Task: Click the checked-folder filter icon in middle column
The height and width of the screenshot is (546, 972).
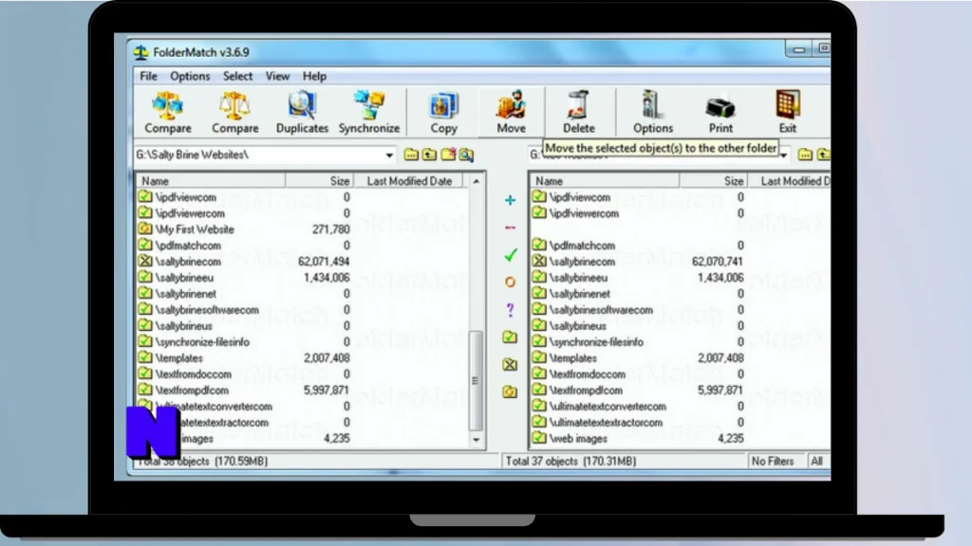Action: [510, 337]
